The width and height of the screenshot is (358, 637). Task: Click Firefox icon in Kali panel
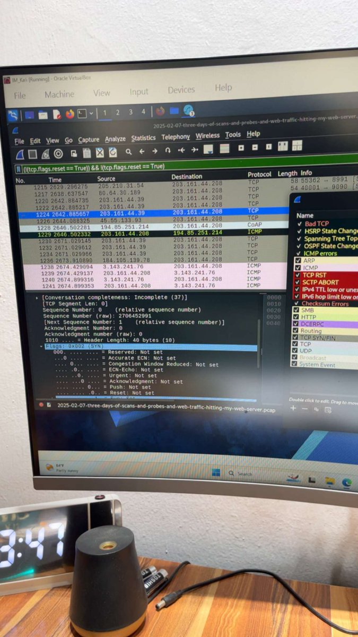(70, 114)
